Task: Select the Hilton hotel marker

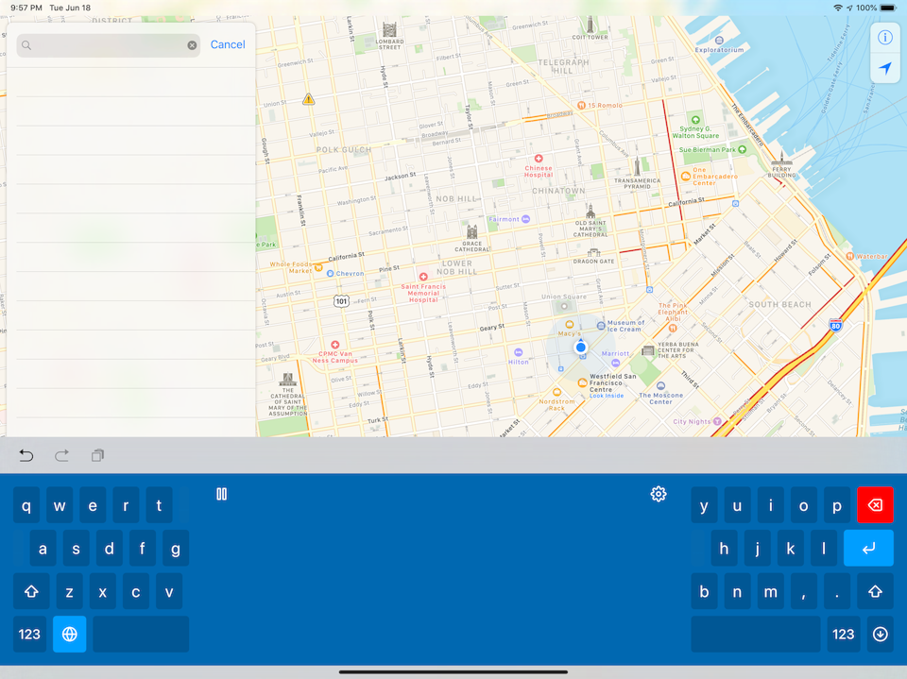Action: (x=519, y=352)
